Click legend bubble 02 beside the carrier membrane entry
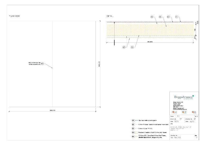 click(x=133, y=124)
